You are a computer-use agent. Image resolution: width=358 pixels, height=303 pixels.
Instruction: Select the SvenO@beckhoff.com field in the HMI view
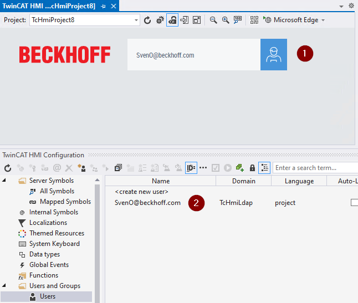tap(194, 54)
